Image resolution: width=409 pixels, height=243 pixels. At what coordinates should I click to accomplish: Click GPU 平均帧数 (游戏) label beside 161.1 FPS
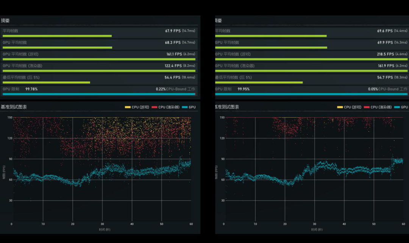point(20,54)
